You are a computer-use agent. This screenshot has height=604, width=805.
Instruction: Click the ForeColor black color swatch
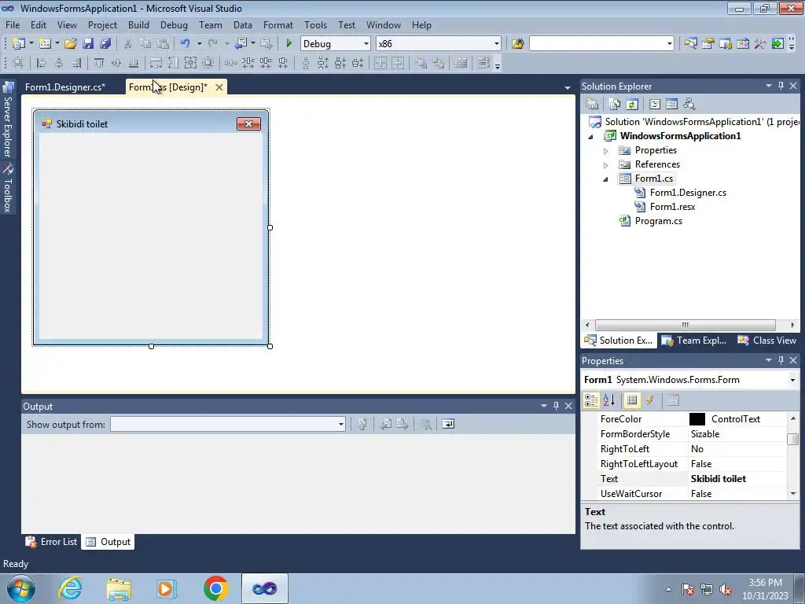[697, 419]
